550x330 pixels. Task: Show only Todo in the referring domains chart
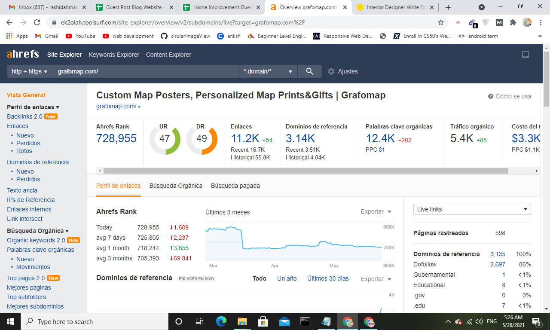click(x=260, y=278)
